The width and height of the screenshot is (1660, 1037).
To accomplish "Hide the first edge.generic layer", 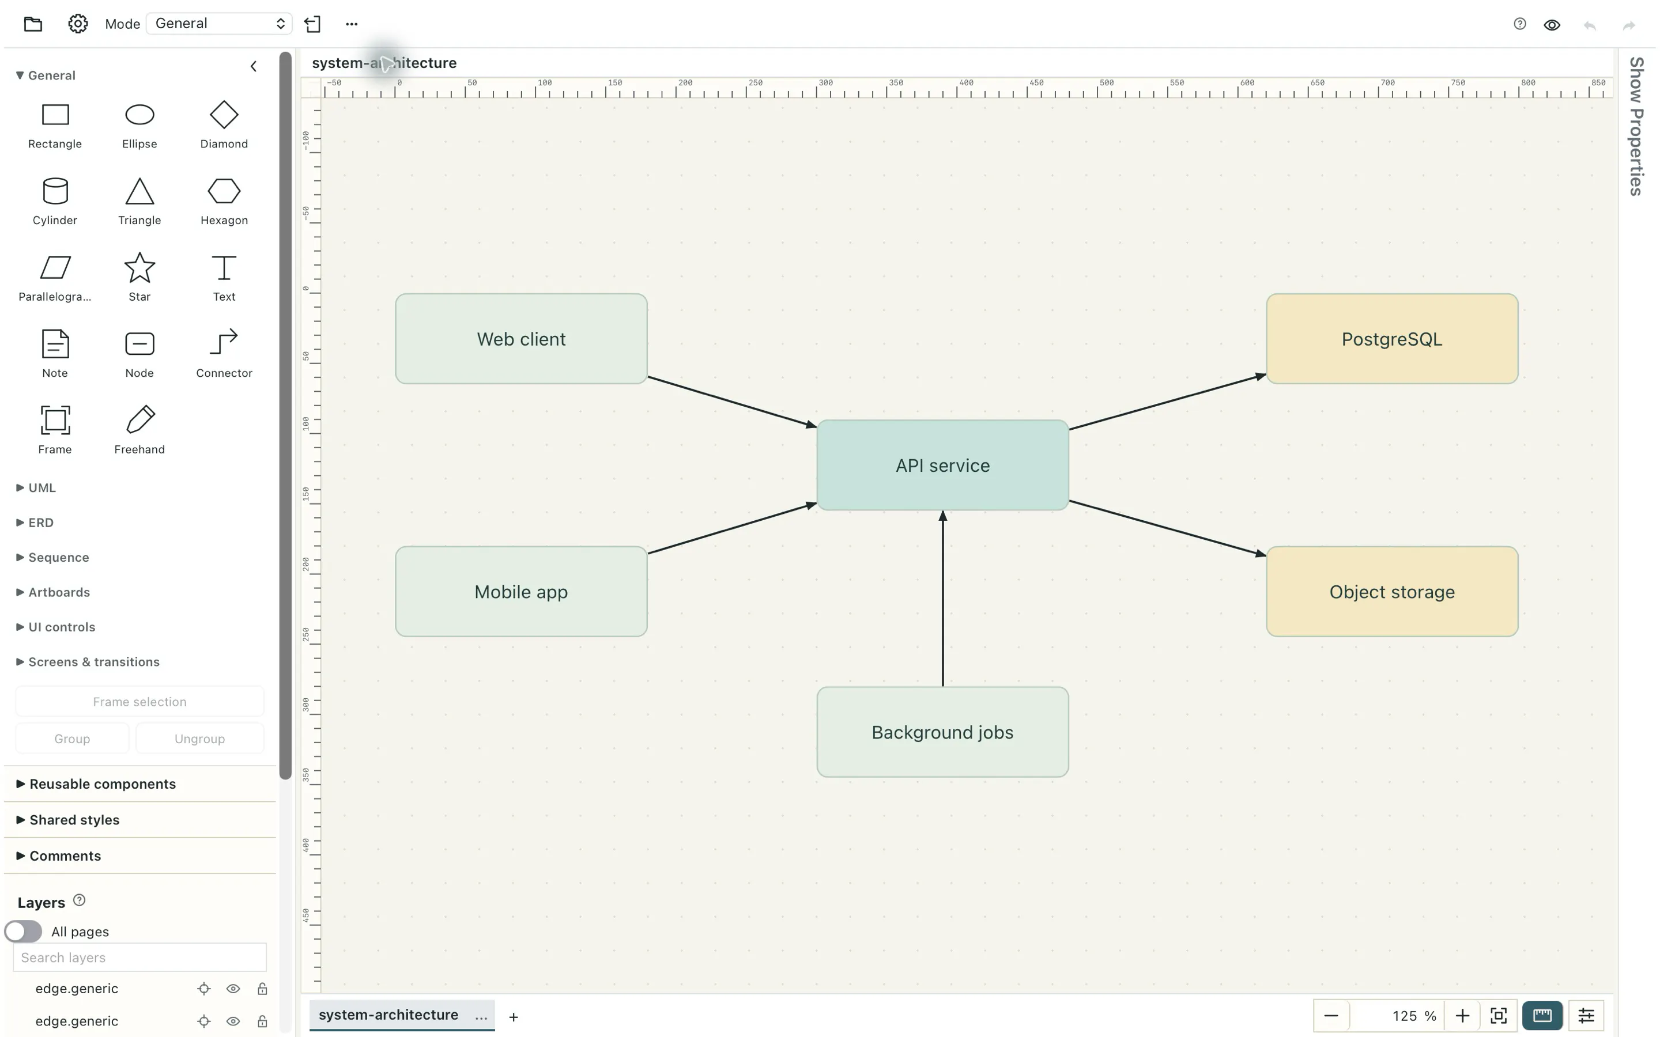I will point(233,988).
